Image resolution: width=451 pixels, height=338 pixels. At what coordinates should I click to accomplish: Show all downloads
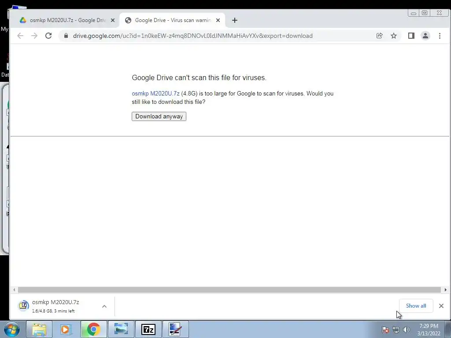pos(416,306)
